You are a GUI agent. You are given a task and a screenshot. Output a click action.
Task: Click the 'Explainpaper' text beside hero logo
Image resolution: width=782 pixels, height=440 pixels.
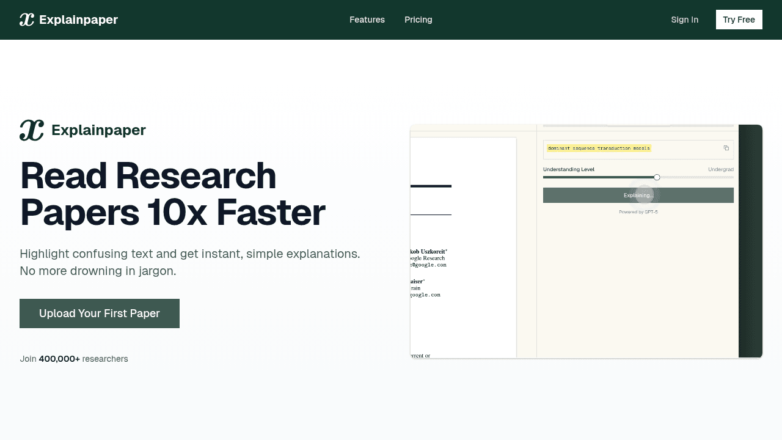[98, 130]
